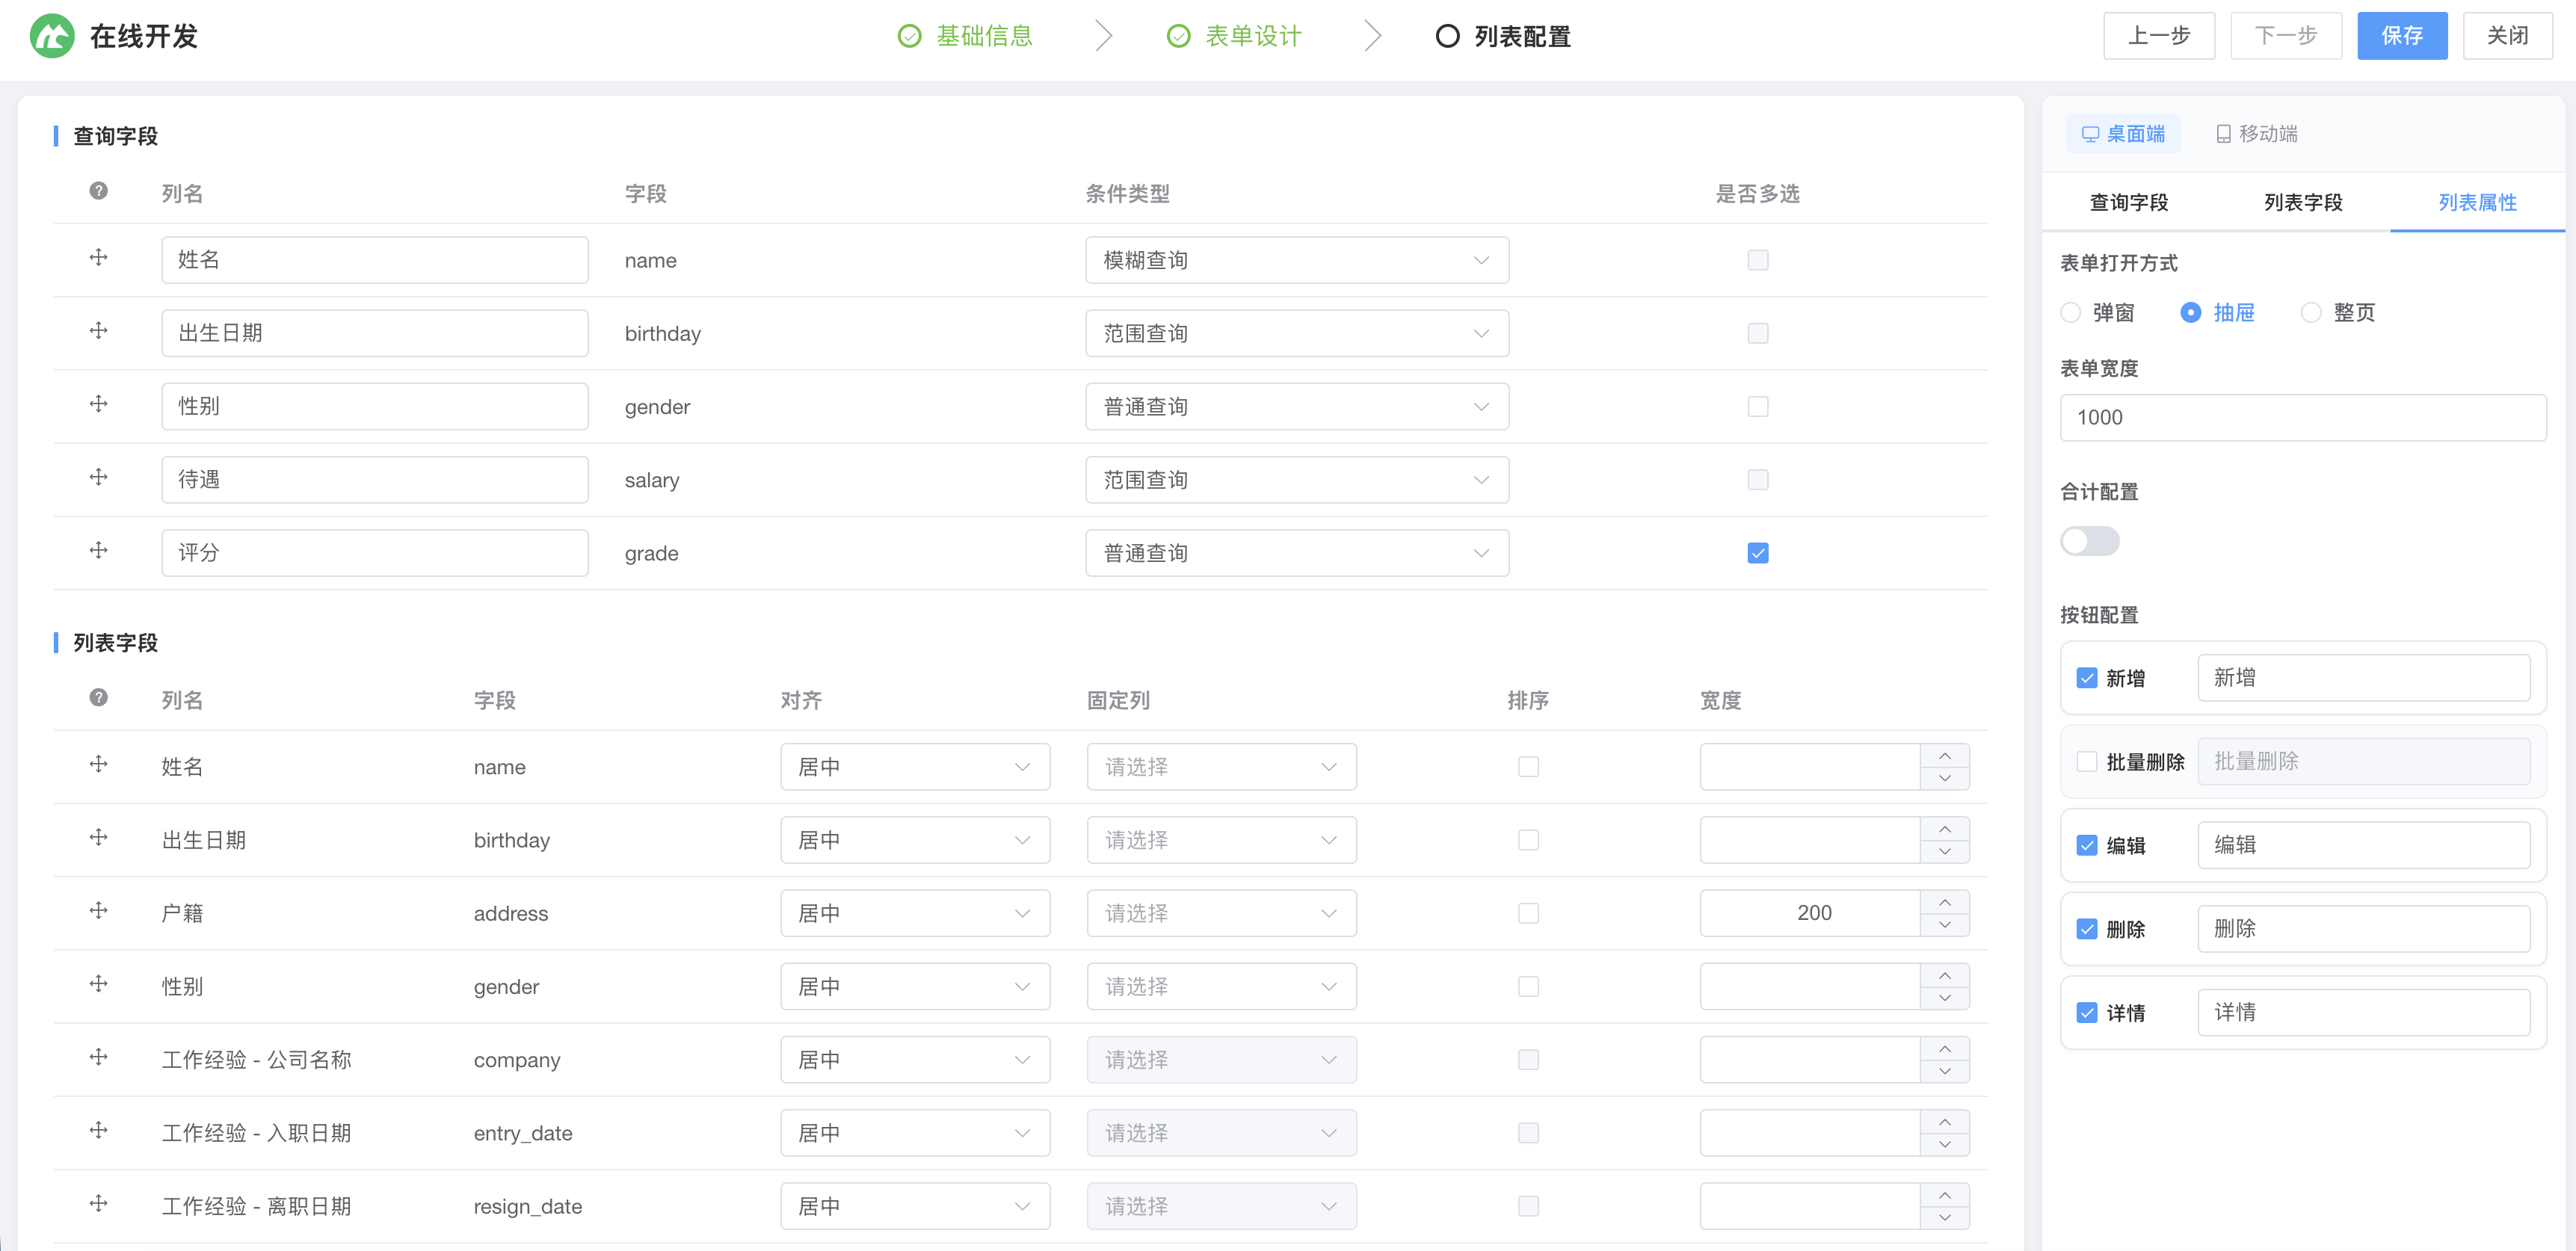The image size is (2576, 1251).
Task: Click help icon in 列表字段 table header
Action: click(x=98, y=698)
